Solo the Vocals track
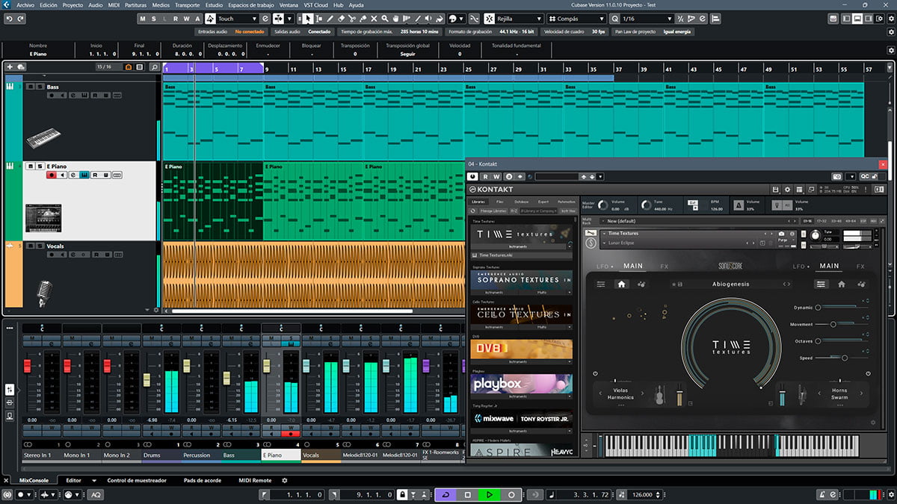897x504 pixels. 40,246
